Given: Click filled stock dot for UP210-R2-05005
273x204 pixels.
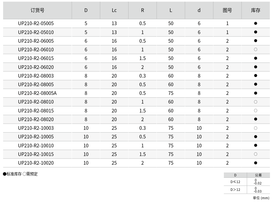Looking at the screenshot, I should (255, 23).
